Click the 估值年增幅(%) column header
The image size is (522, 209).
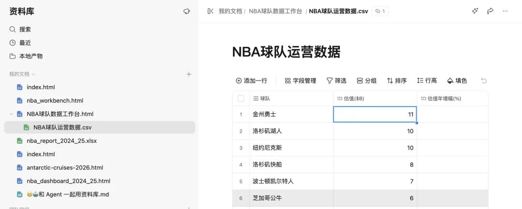click(x=452, y=98)
